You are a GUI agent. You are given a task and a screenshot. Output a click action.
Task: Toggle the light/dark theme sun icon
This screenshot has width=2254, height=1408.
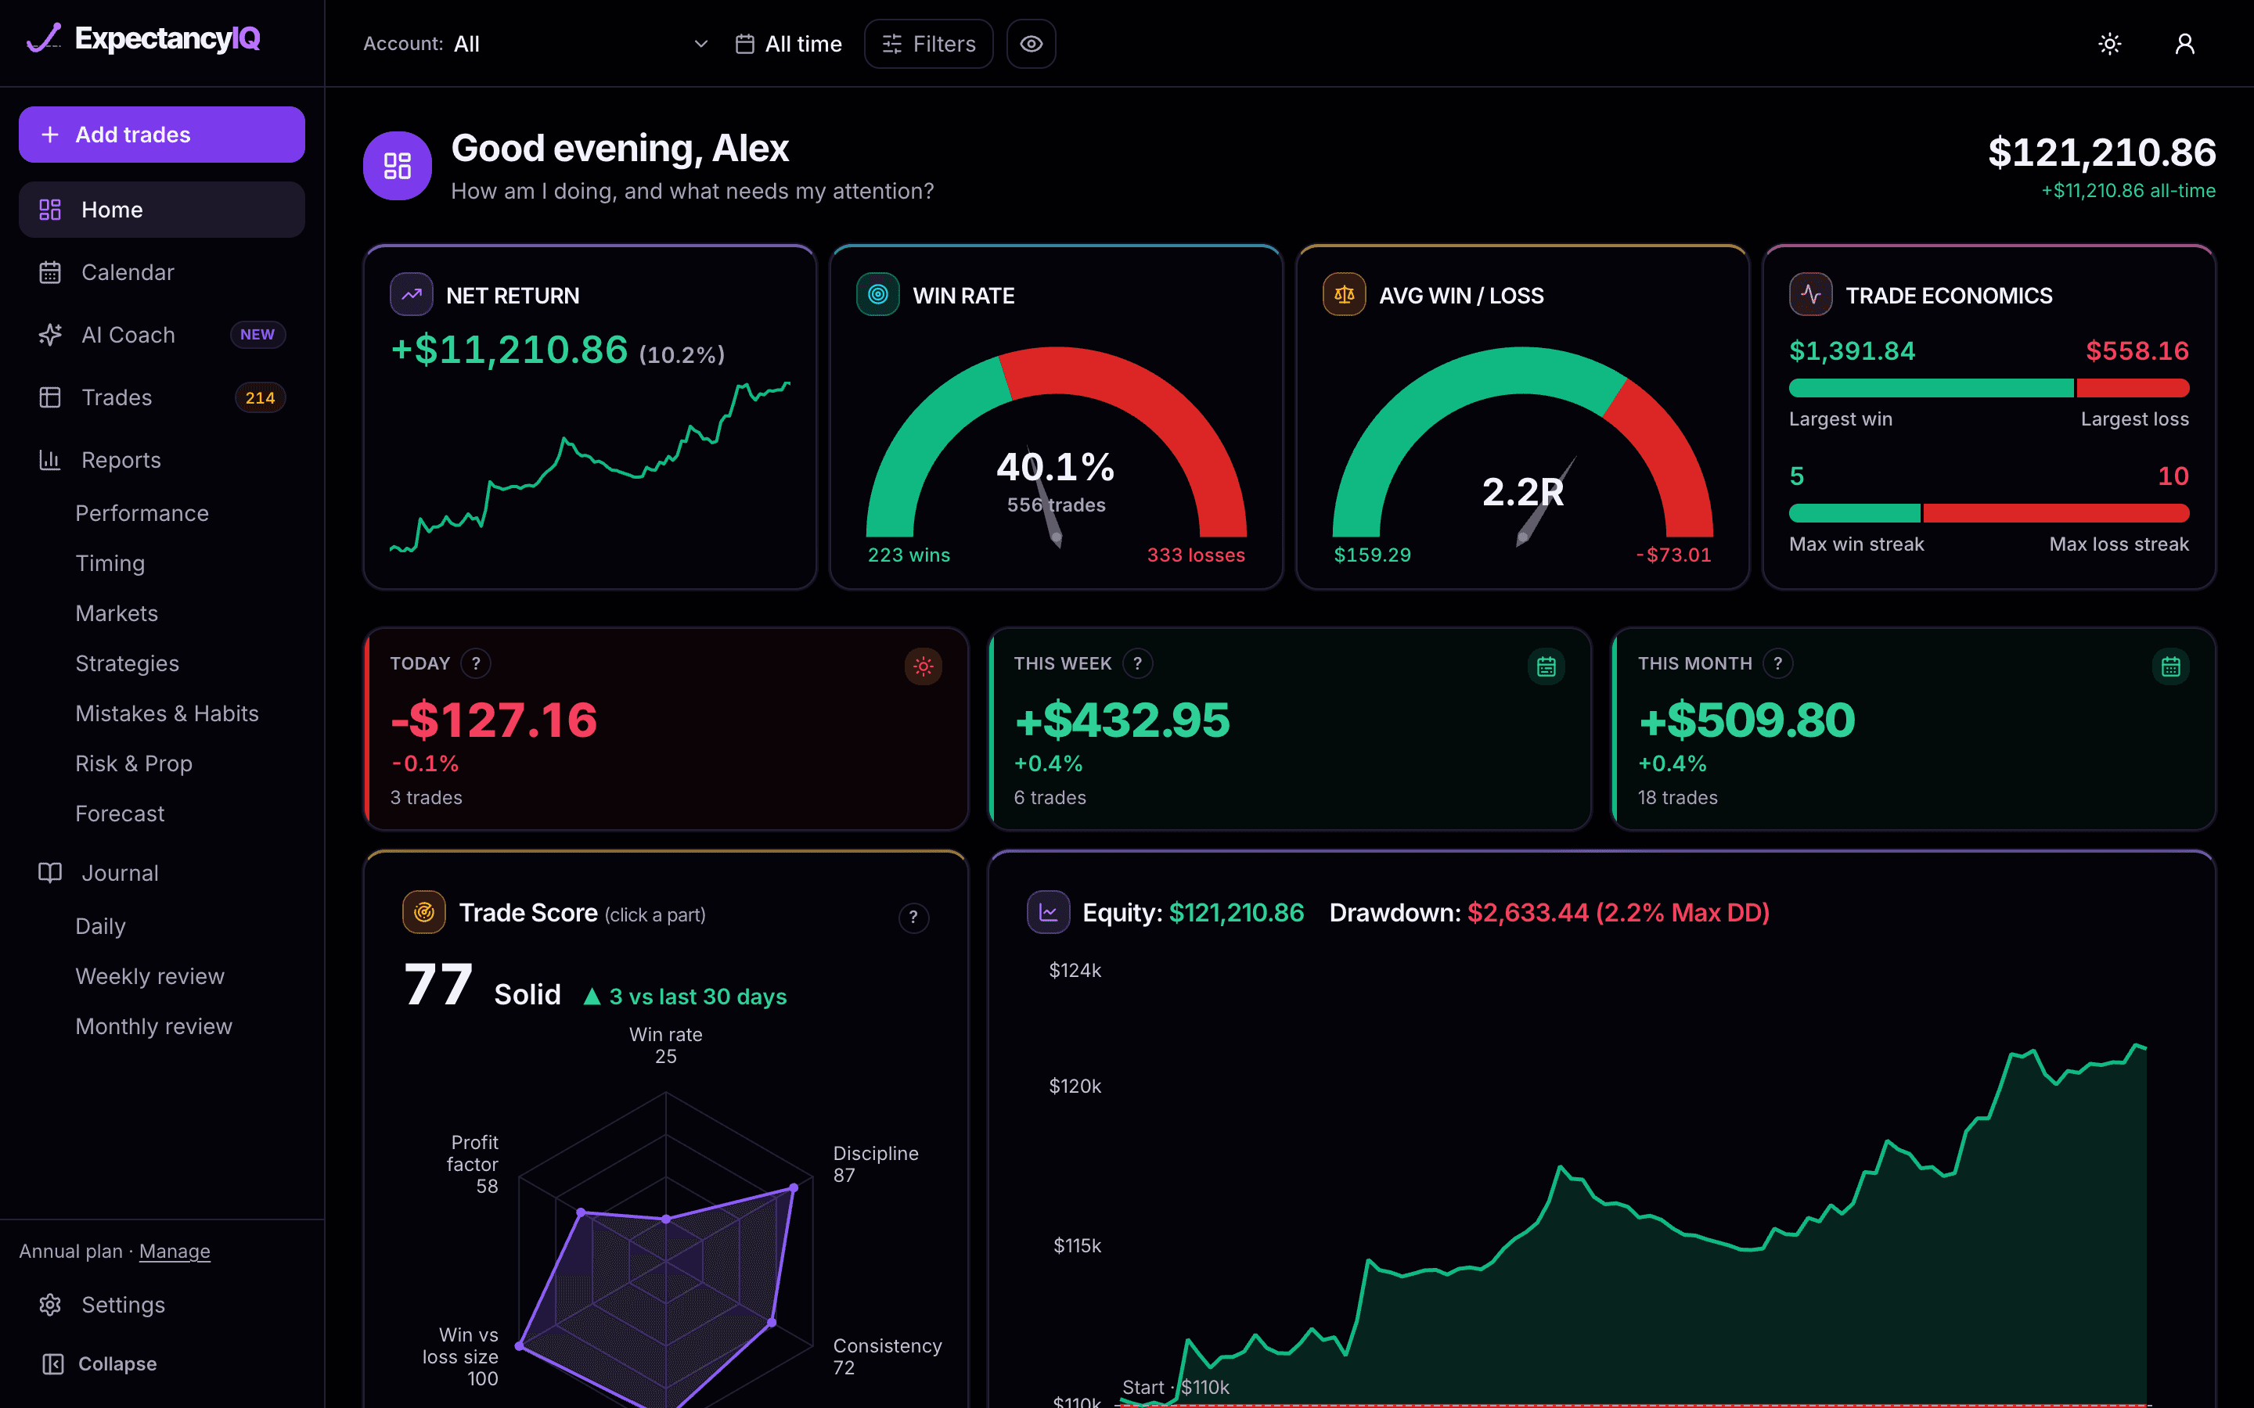(x=2110, y=44)
